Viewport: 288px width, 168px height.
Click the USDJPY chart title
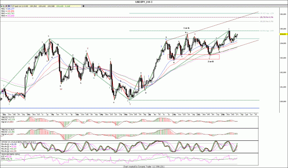coord(144,2)
